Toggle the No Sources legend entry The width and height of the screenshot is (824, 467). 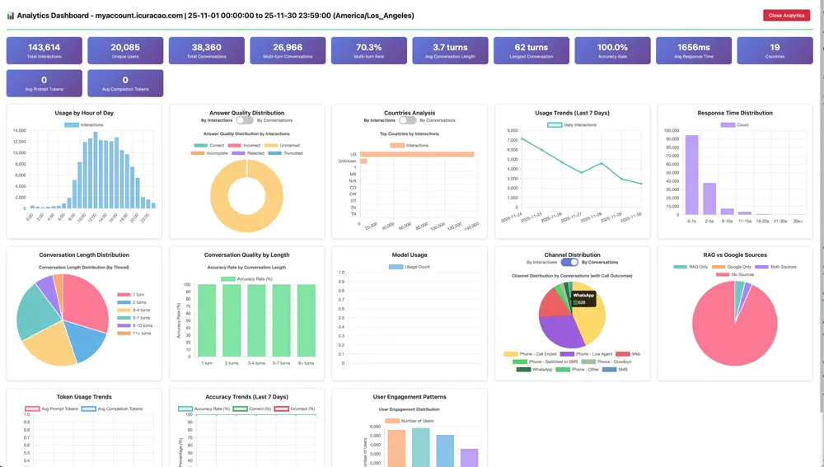(735, 275)
